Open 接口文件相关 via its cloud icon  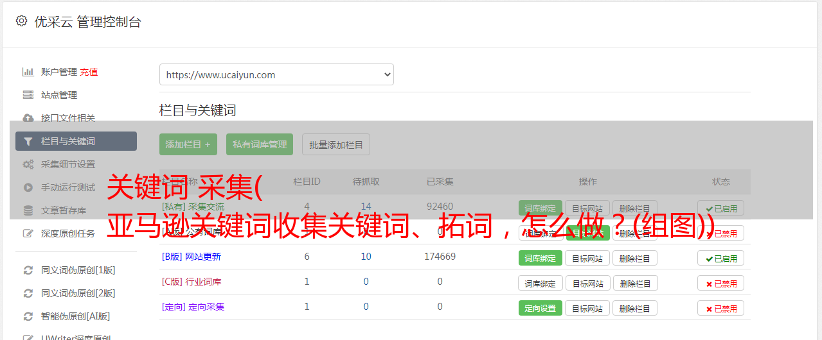(28, 118)
